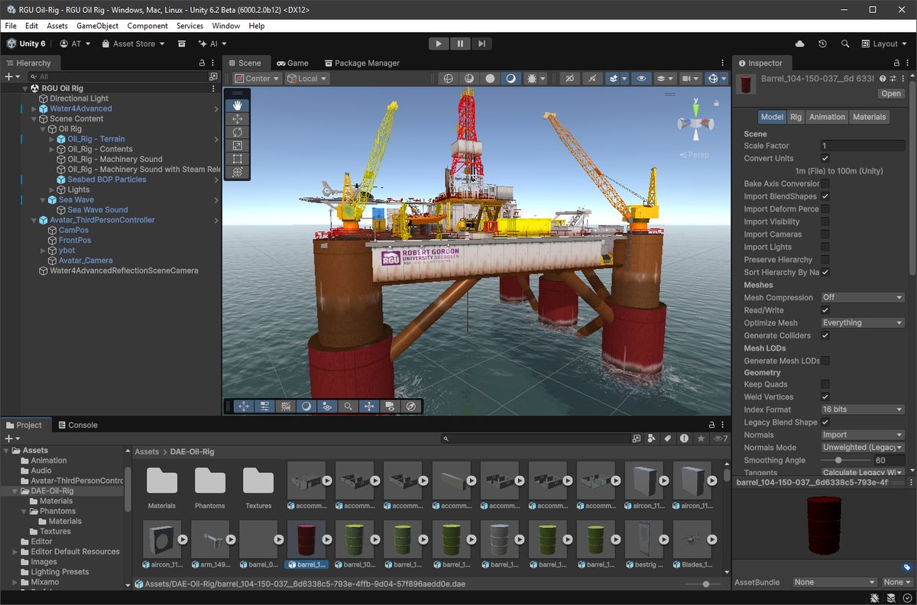The image size is (917, 605).
Task: Enable the Import Cameras checkbox
Action: click(825, 235)
